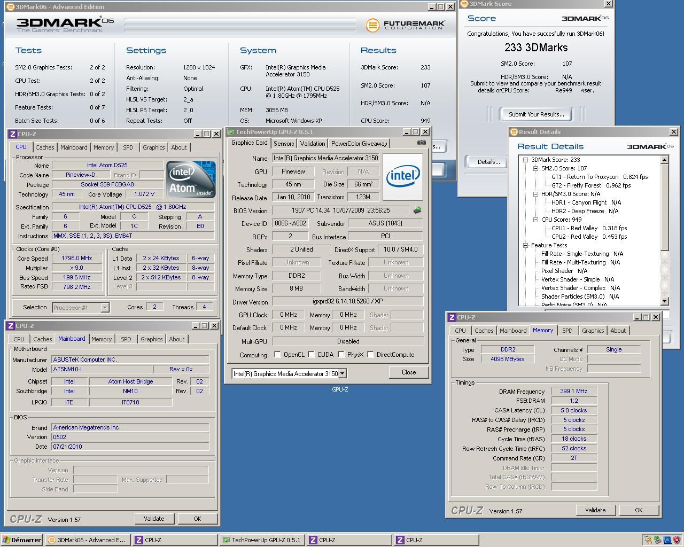Screen dimensions: 684x547
Task: Select the 3DMark06 taskbar button
Action: click(x=88, y=540)
